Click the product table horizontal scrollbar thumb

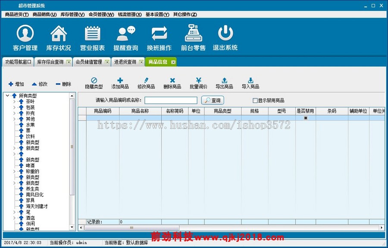point(131,227)
